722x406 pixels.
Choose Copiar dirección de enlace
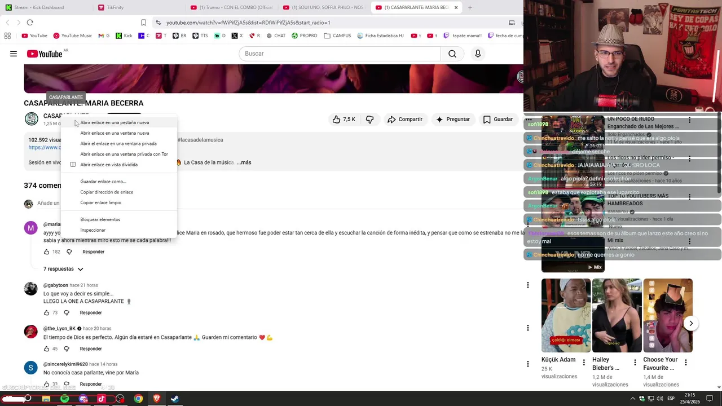120,192
